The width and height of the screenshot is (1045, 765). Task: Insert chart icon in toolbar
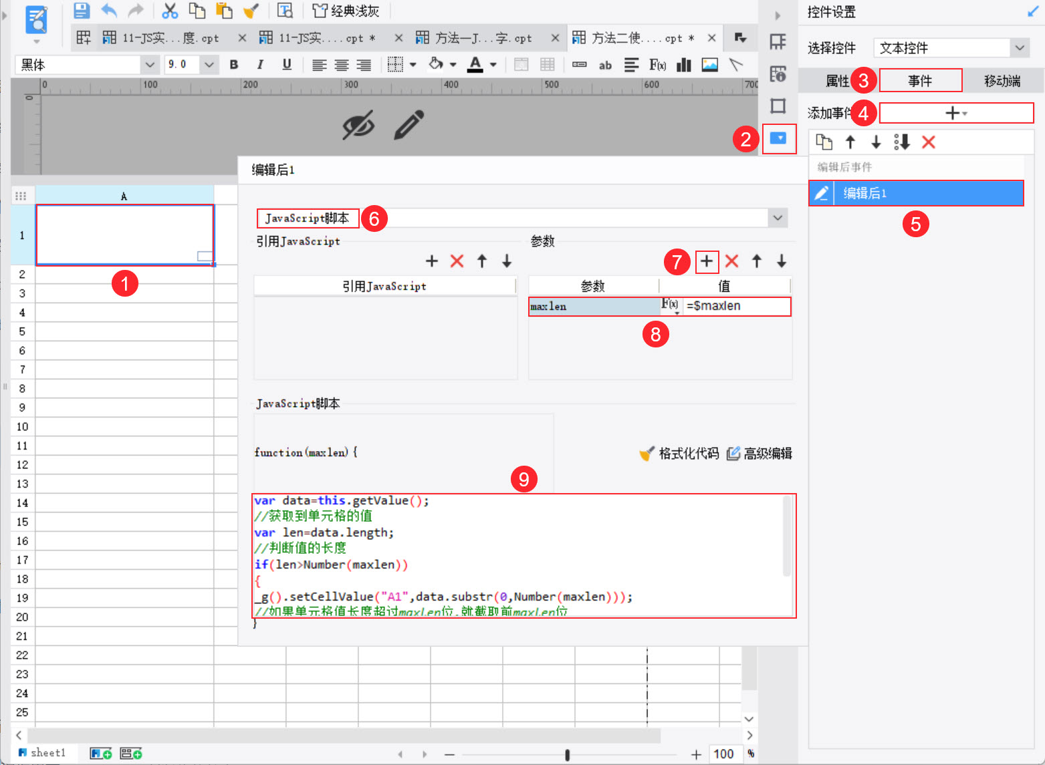(x=683, y=65)
